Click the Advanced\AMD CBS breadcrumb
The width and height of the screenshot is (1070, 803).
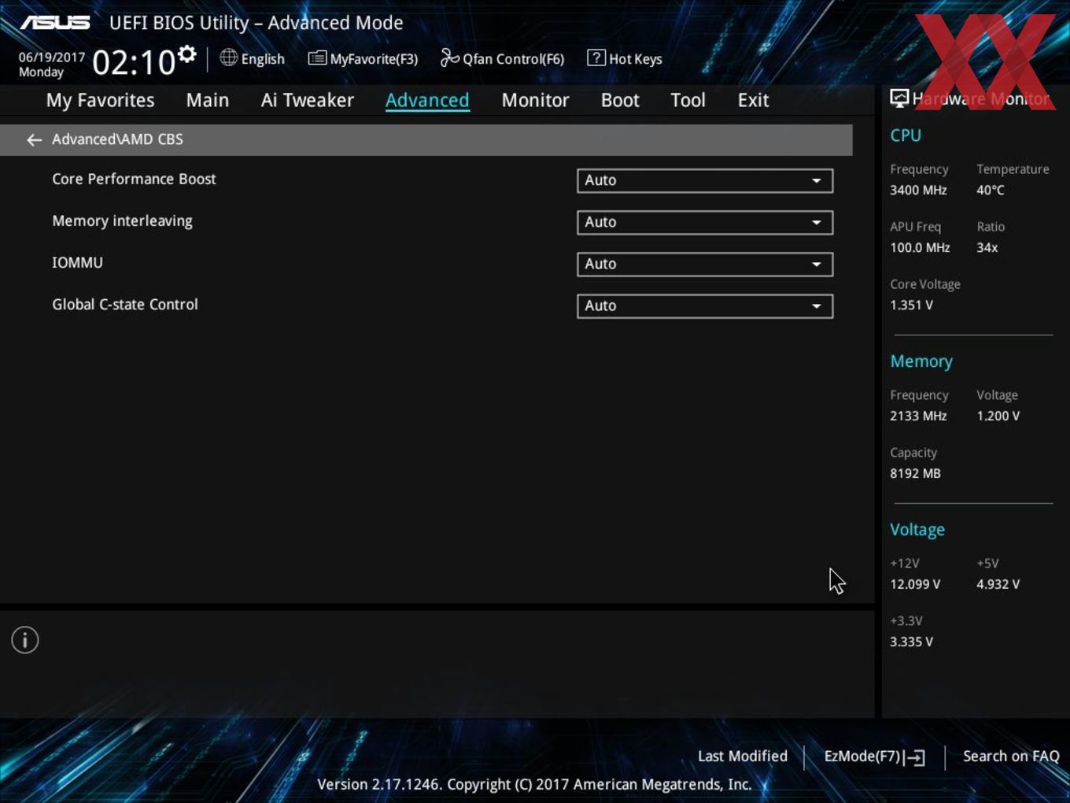117,139
